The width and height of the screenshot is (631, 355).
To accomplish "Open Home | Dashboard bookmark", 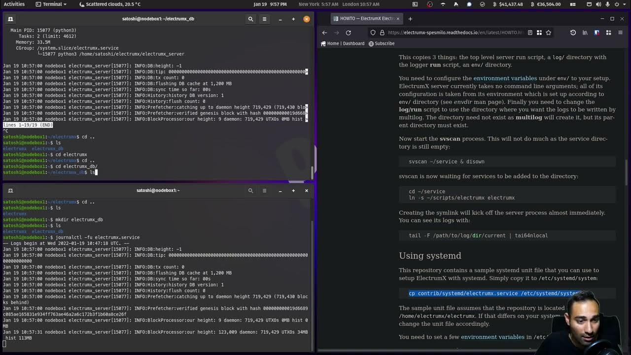I will coord(343,43).
